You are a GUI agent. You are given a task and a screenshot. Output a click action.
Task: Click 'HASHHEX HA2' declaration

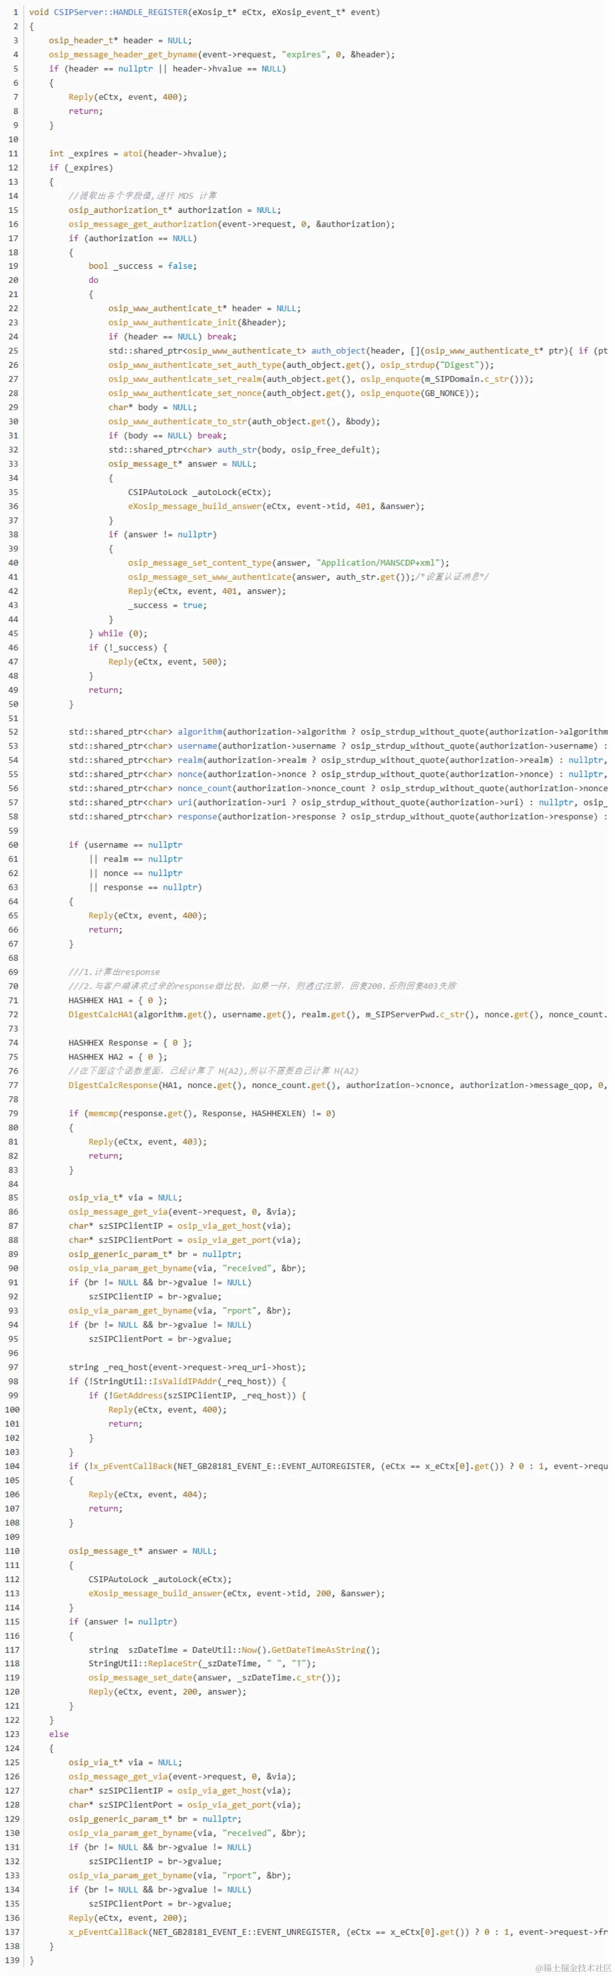[x=118, y=1057]
